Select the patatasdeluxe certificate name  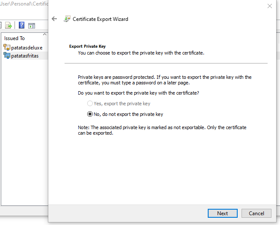pyautogui.click(x=27, y=48)
